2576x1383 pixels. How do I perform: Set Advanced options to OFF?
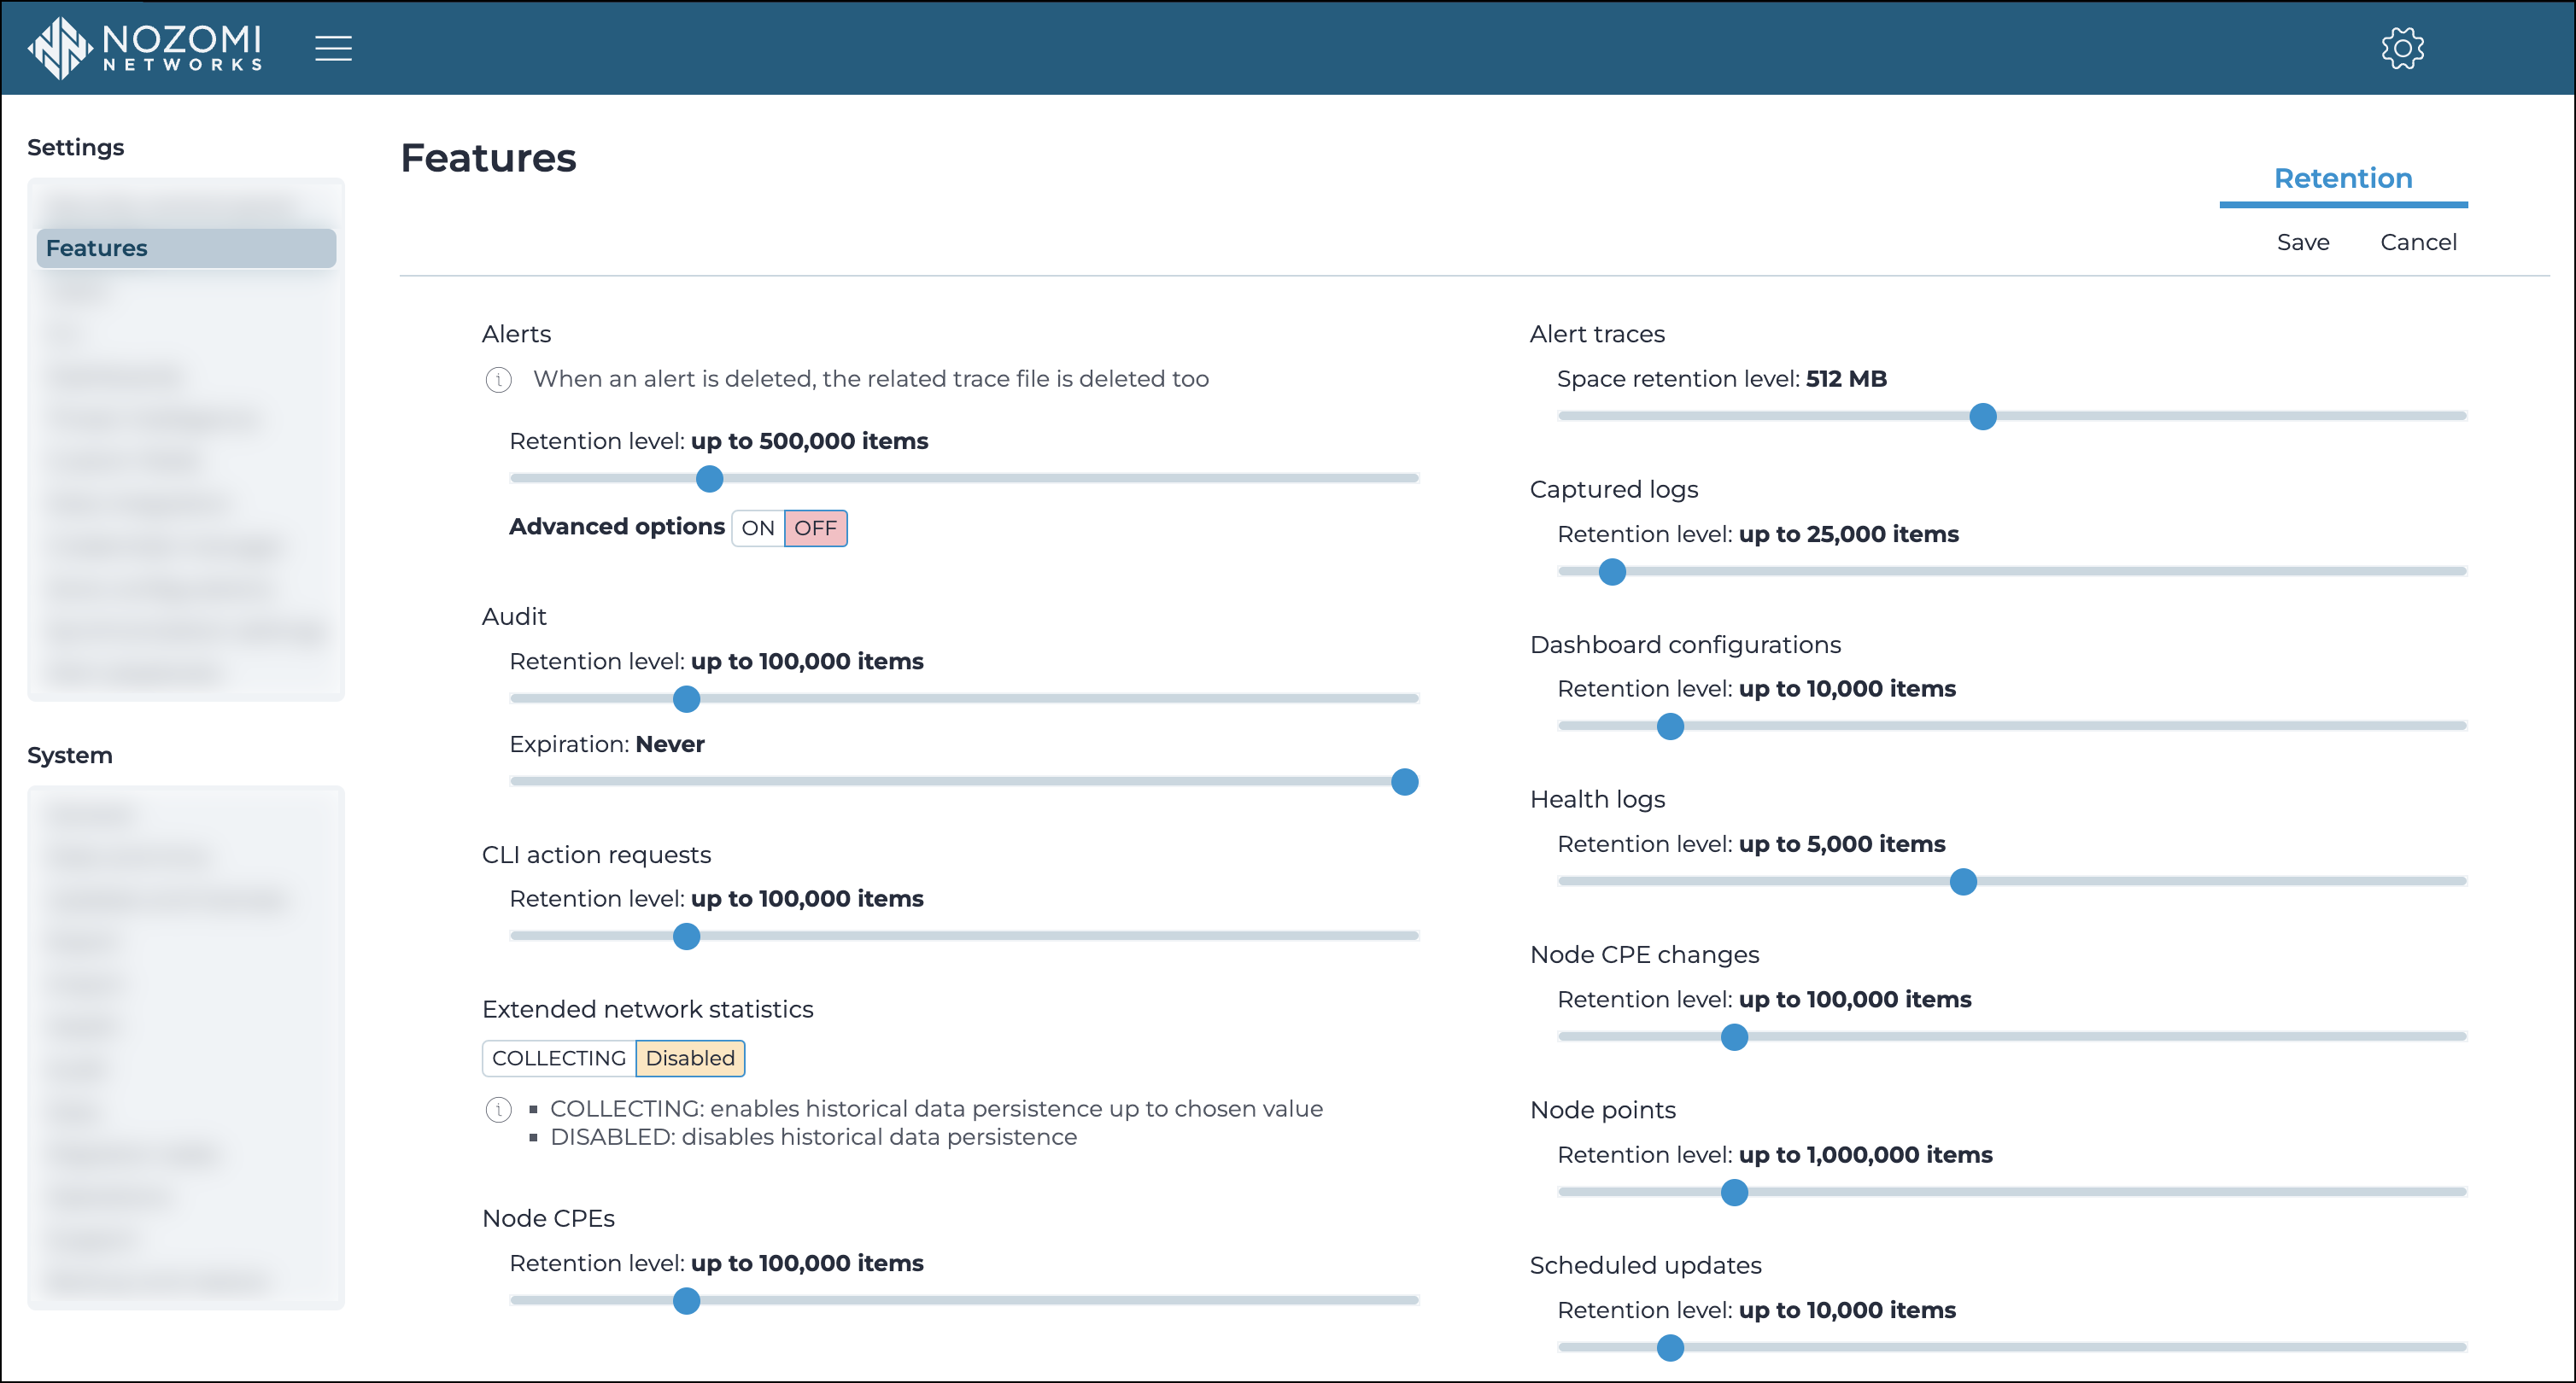pos(815,528)
